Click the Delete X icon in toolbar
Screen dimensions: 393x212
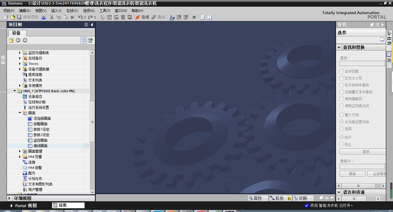pyautogui.click(x=73, y=17)
